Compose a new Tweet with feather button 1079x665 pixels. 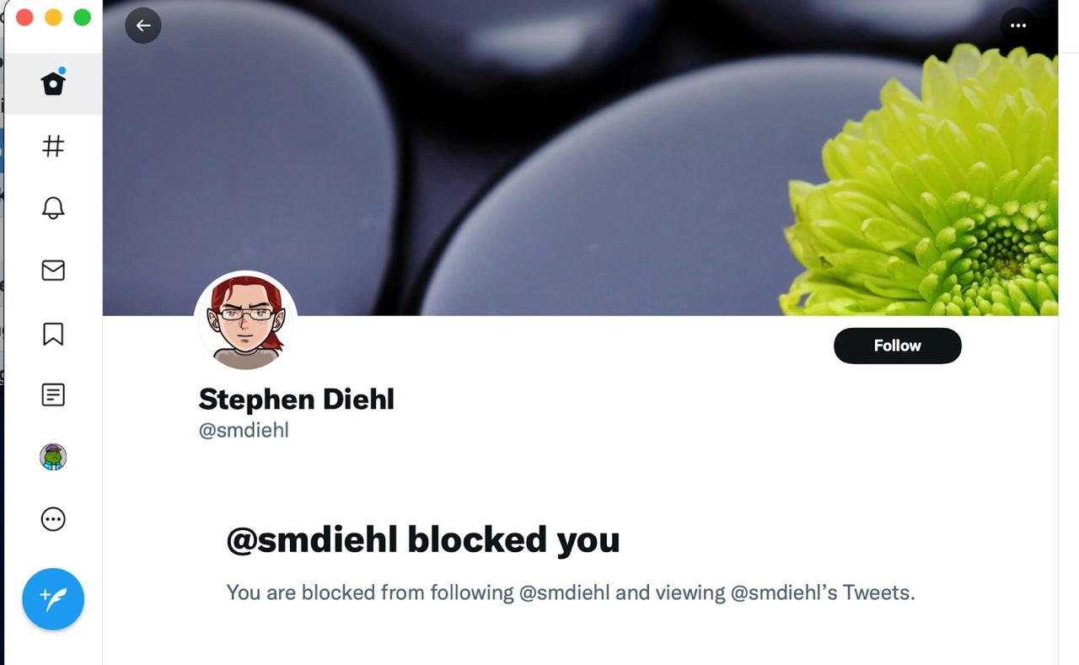[x=53, y=599]
